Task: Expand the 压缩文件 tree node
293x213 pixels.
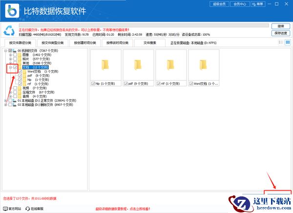Action: (x=10, y=92)
